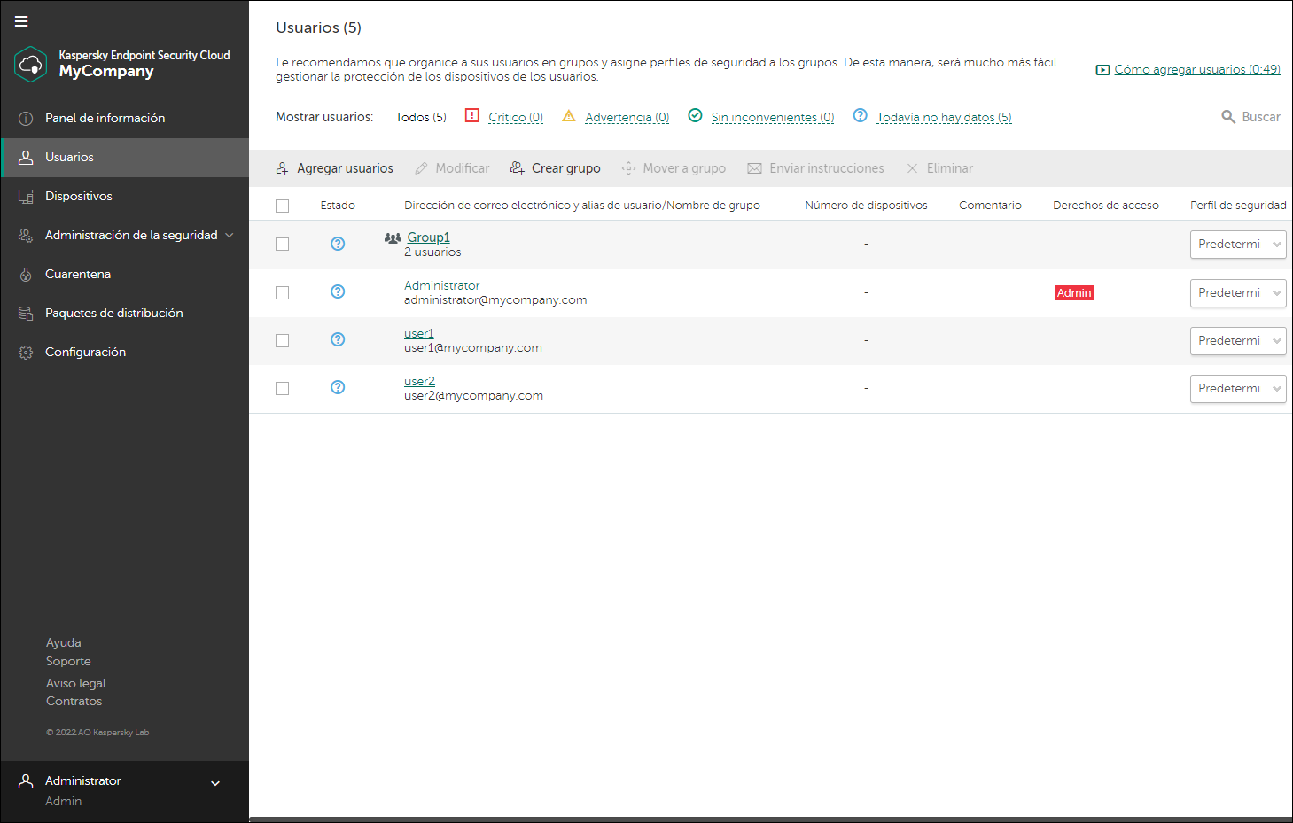The image size is (1293, 823).
Task: Watch Cómo agregar usuarios (0:49) video
Action: pyautogui.click(x=1197, y=69)
